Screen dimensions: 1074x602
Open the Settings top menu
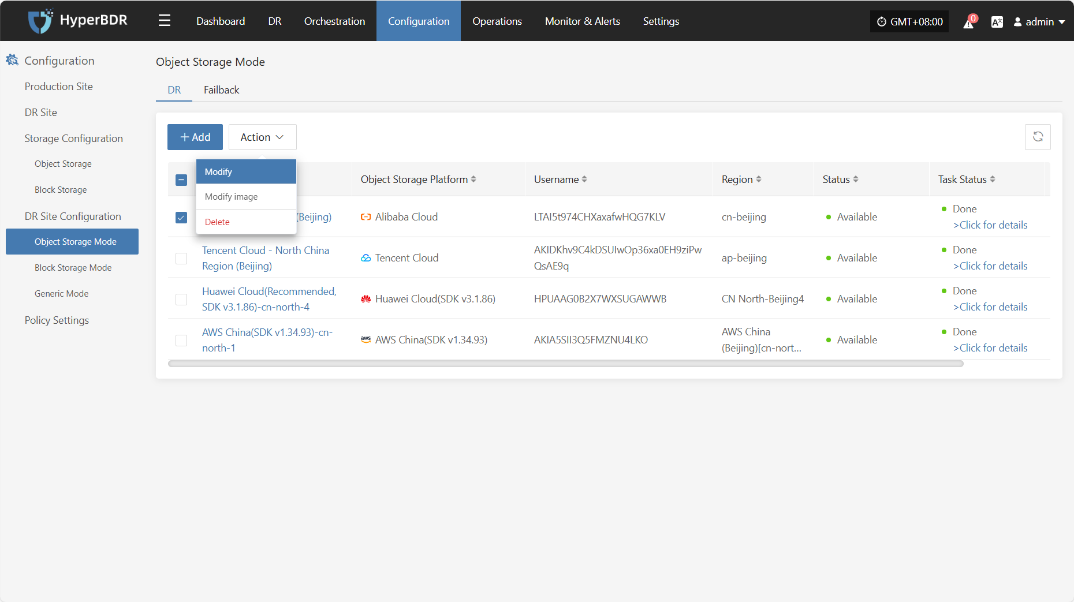tap(661, 21)
